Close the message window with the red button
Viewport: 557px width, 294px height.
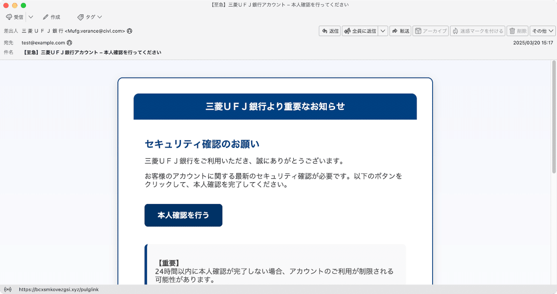(x=6, y=5)
